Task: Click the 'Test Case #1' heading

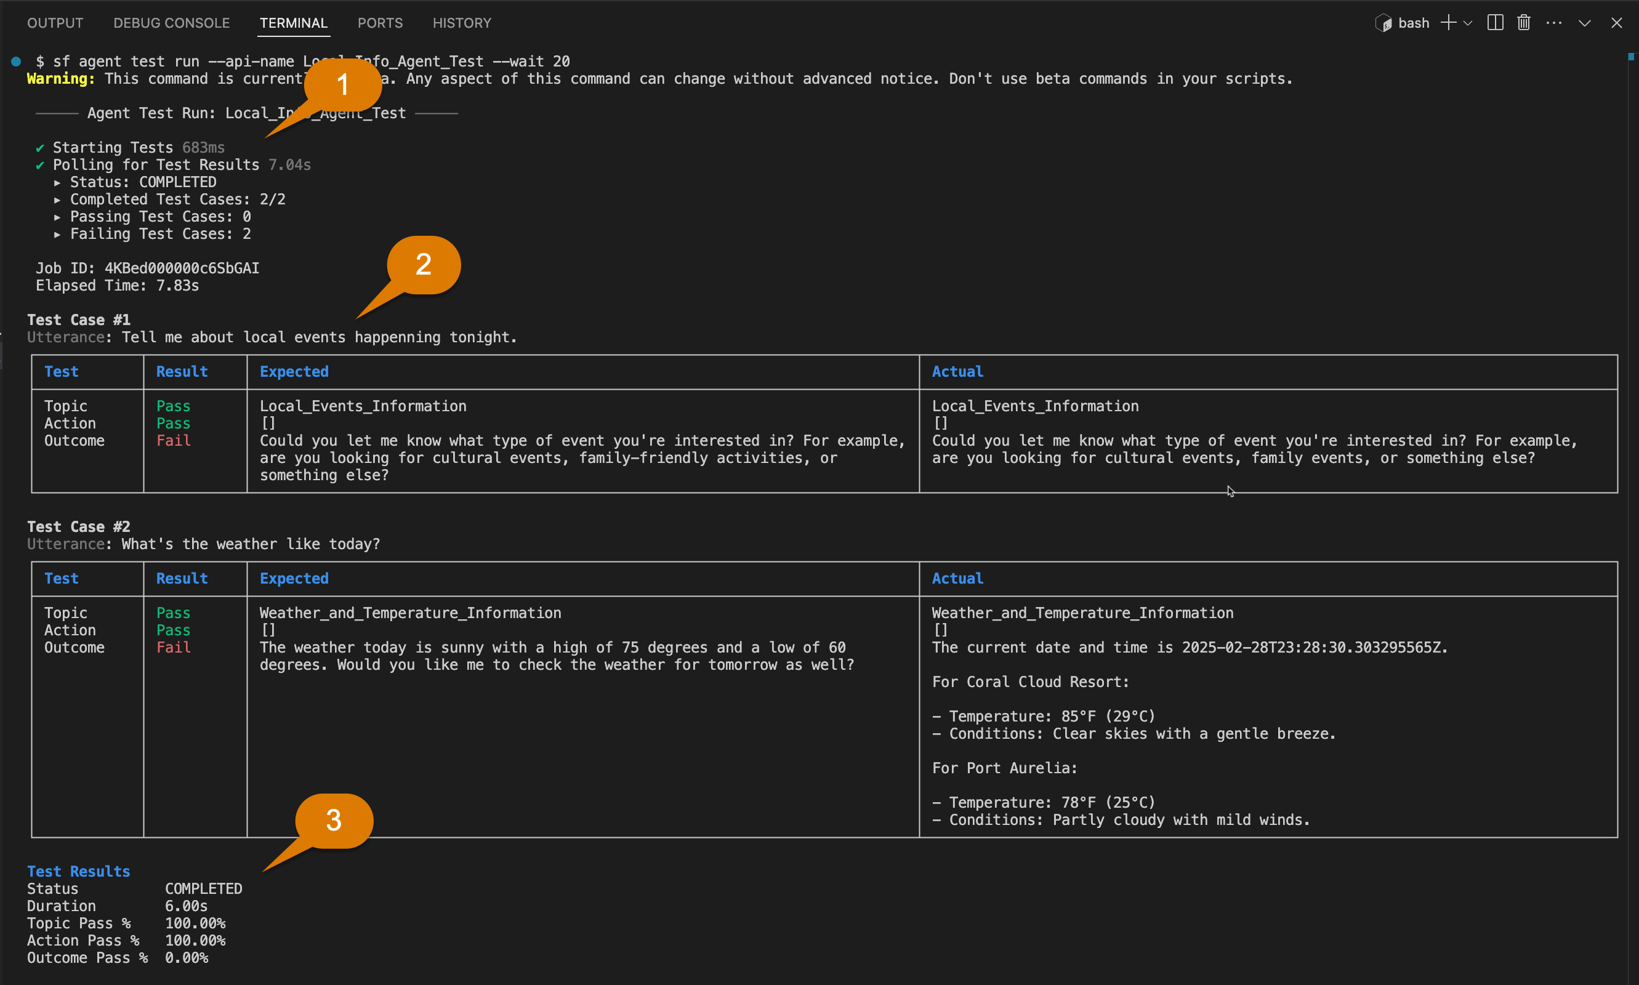Action: click(x=78, y=320)
